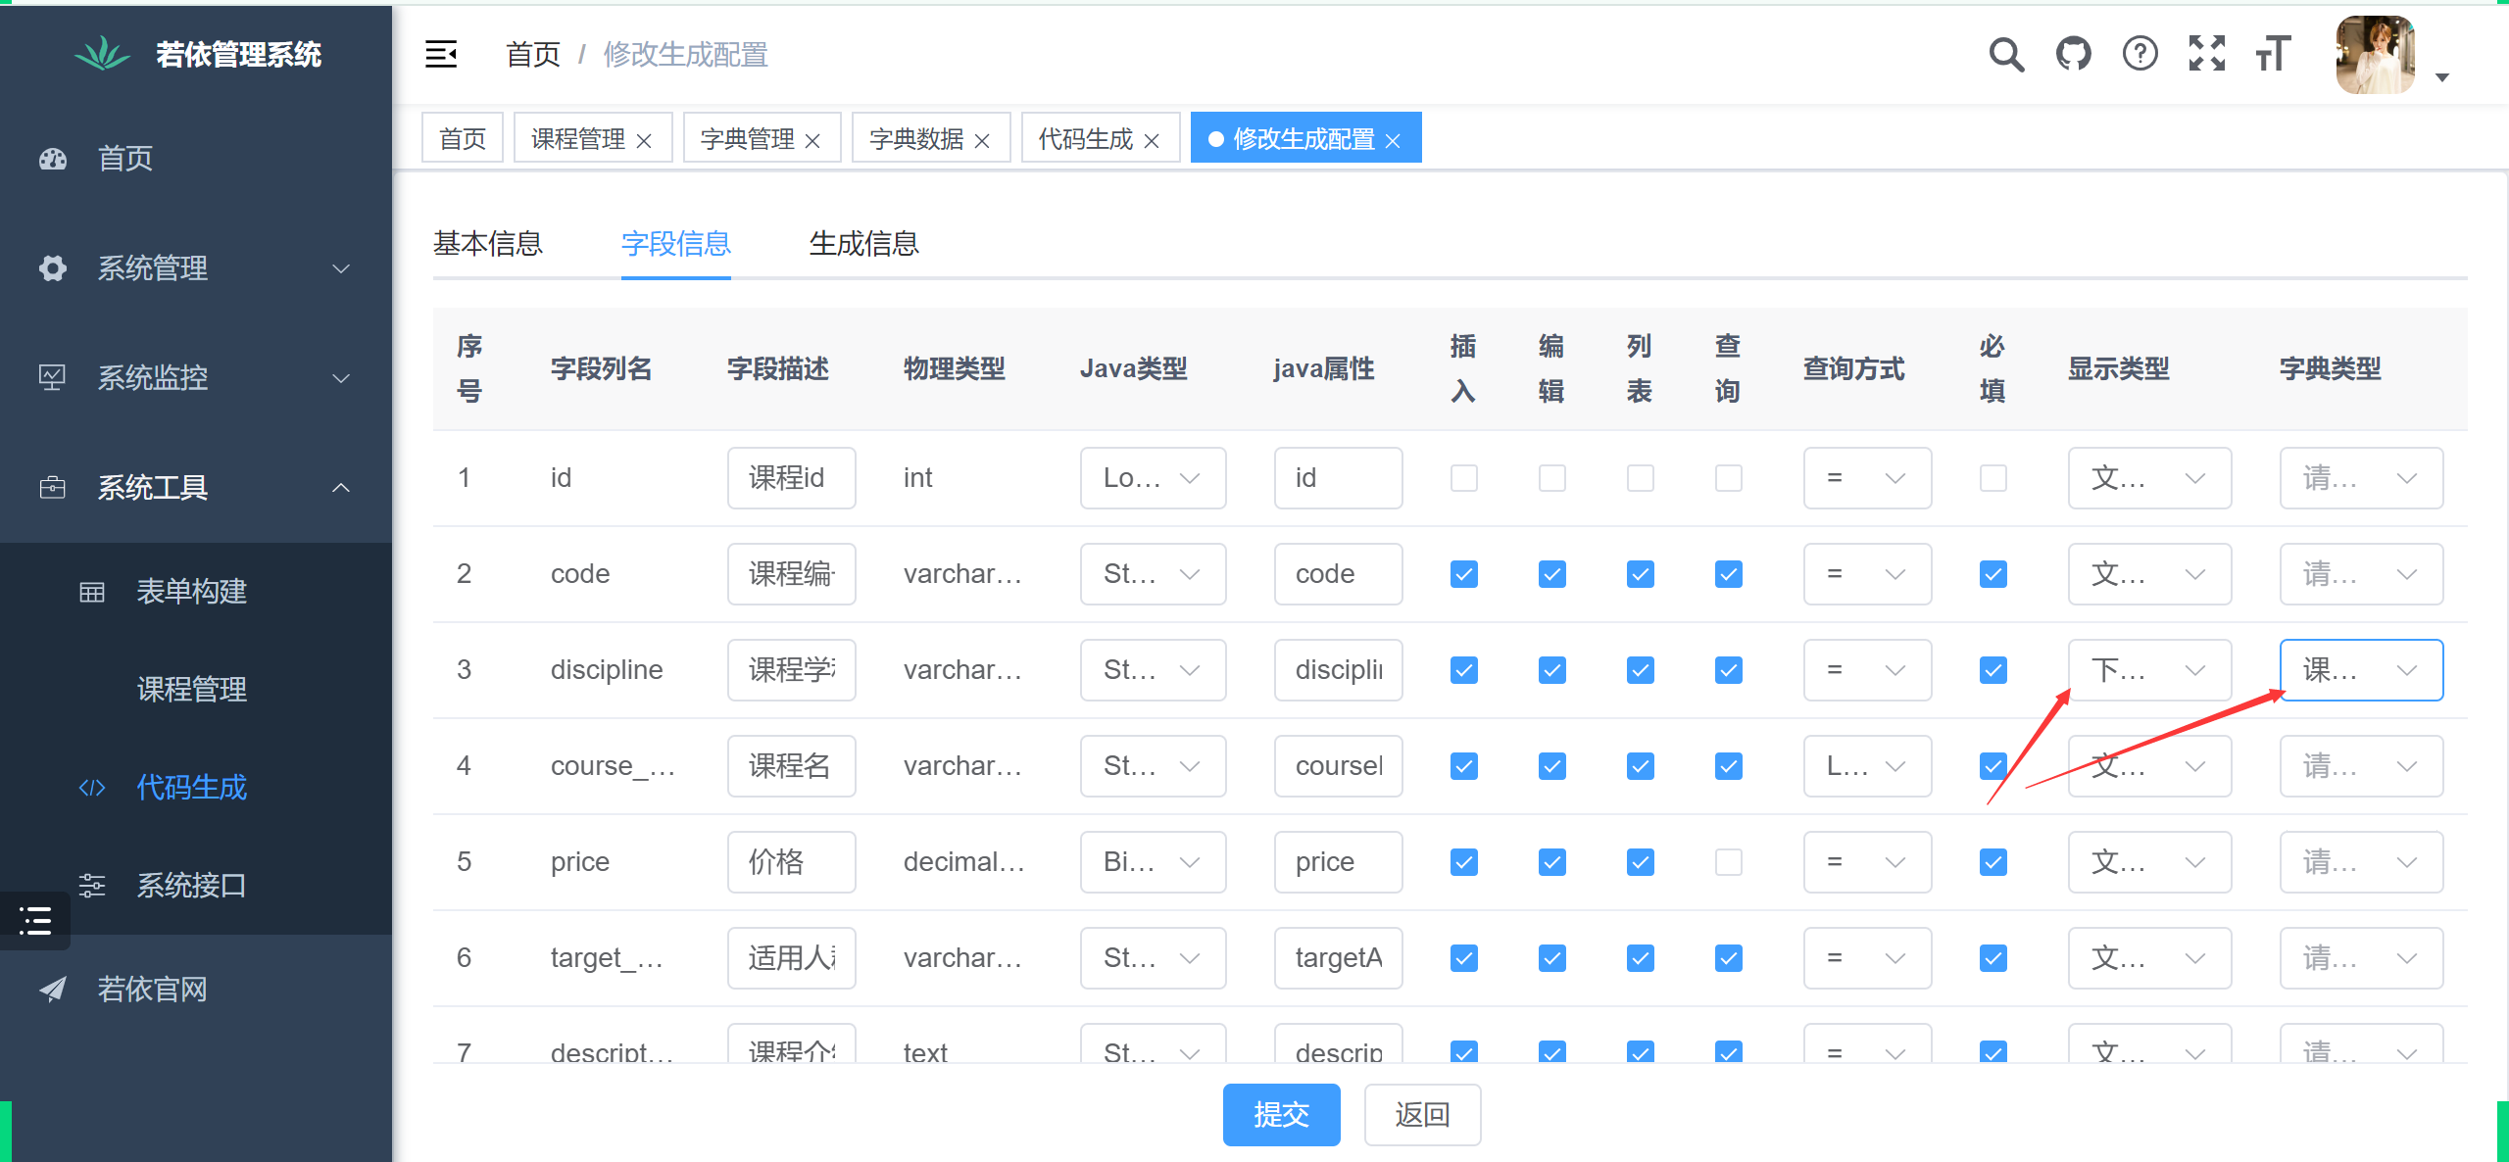The width and height of the screenshot is (2509, 1162).
Task: Close the 字典管理 tab
Action: 812,141
